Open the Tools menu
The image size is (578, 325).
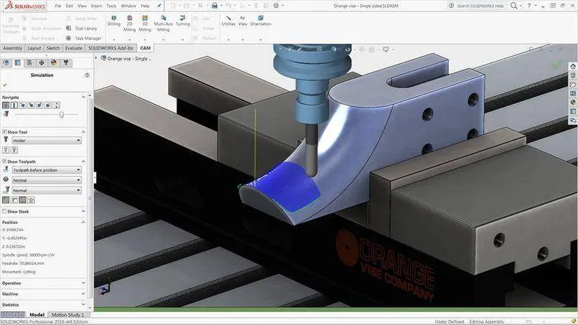111,6
